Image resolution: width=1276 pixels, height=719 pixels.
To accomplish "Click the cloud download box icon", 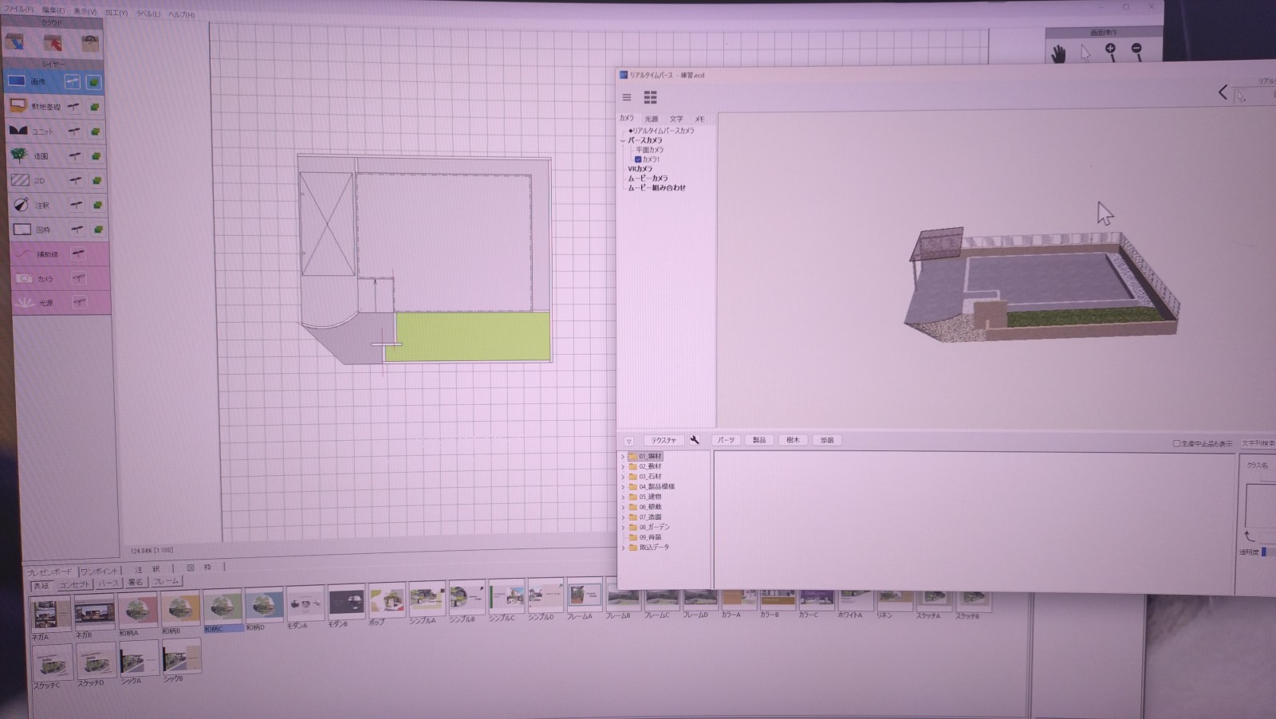I will [16, 42].
